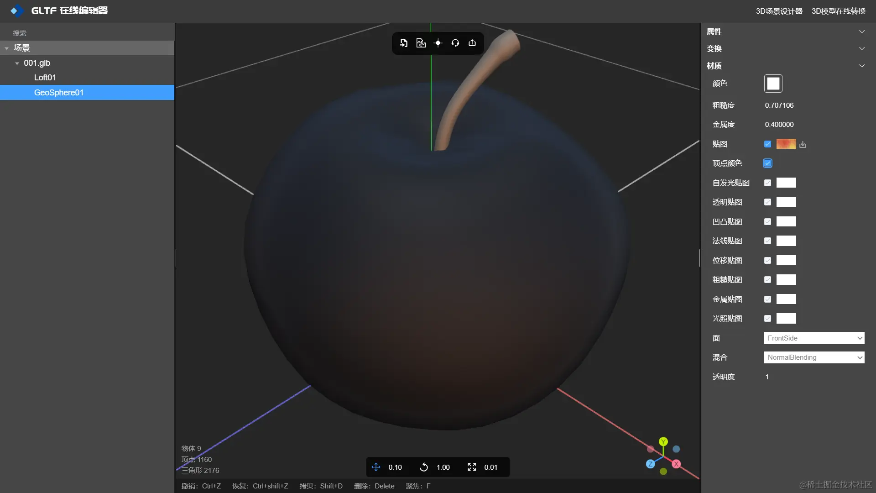Click the import file icon
Viewport: 876px width, 493px height.
pos(404,43)
